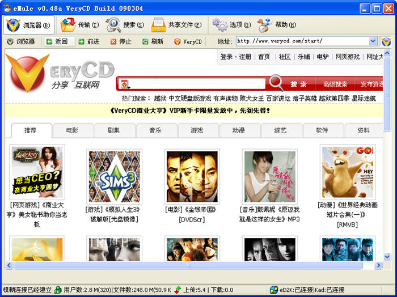This screenshot has height=297, width=397.
Task: Switch to the 游戏 category tab
Action: (x=197, y=130)
